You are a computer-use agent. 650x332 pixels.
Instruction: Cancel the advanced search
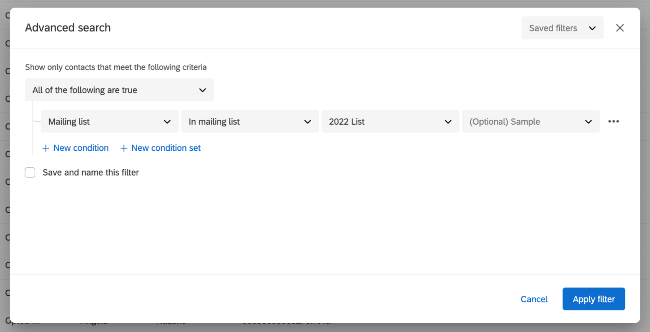coord(534,299)
